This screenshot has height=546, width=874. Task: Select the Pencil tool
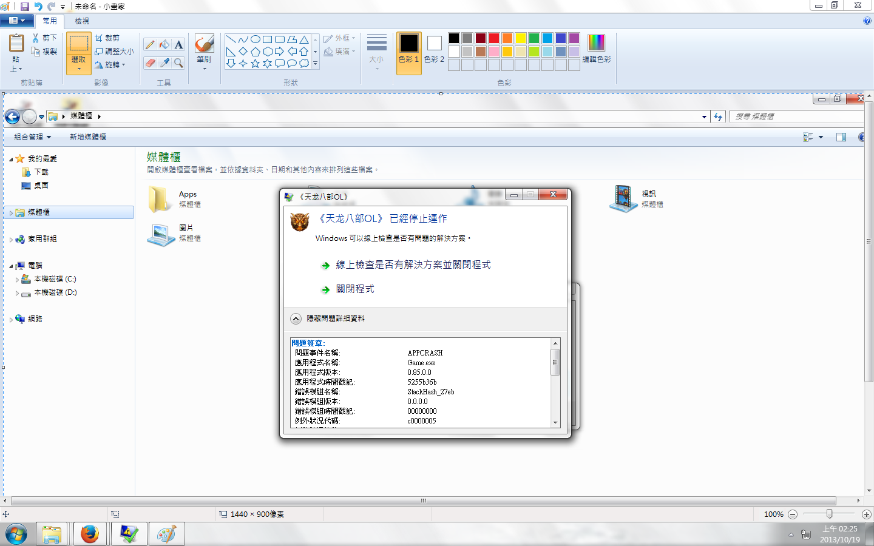[150, 45]
